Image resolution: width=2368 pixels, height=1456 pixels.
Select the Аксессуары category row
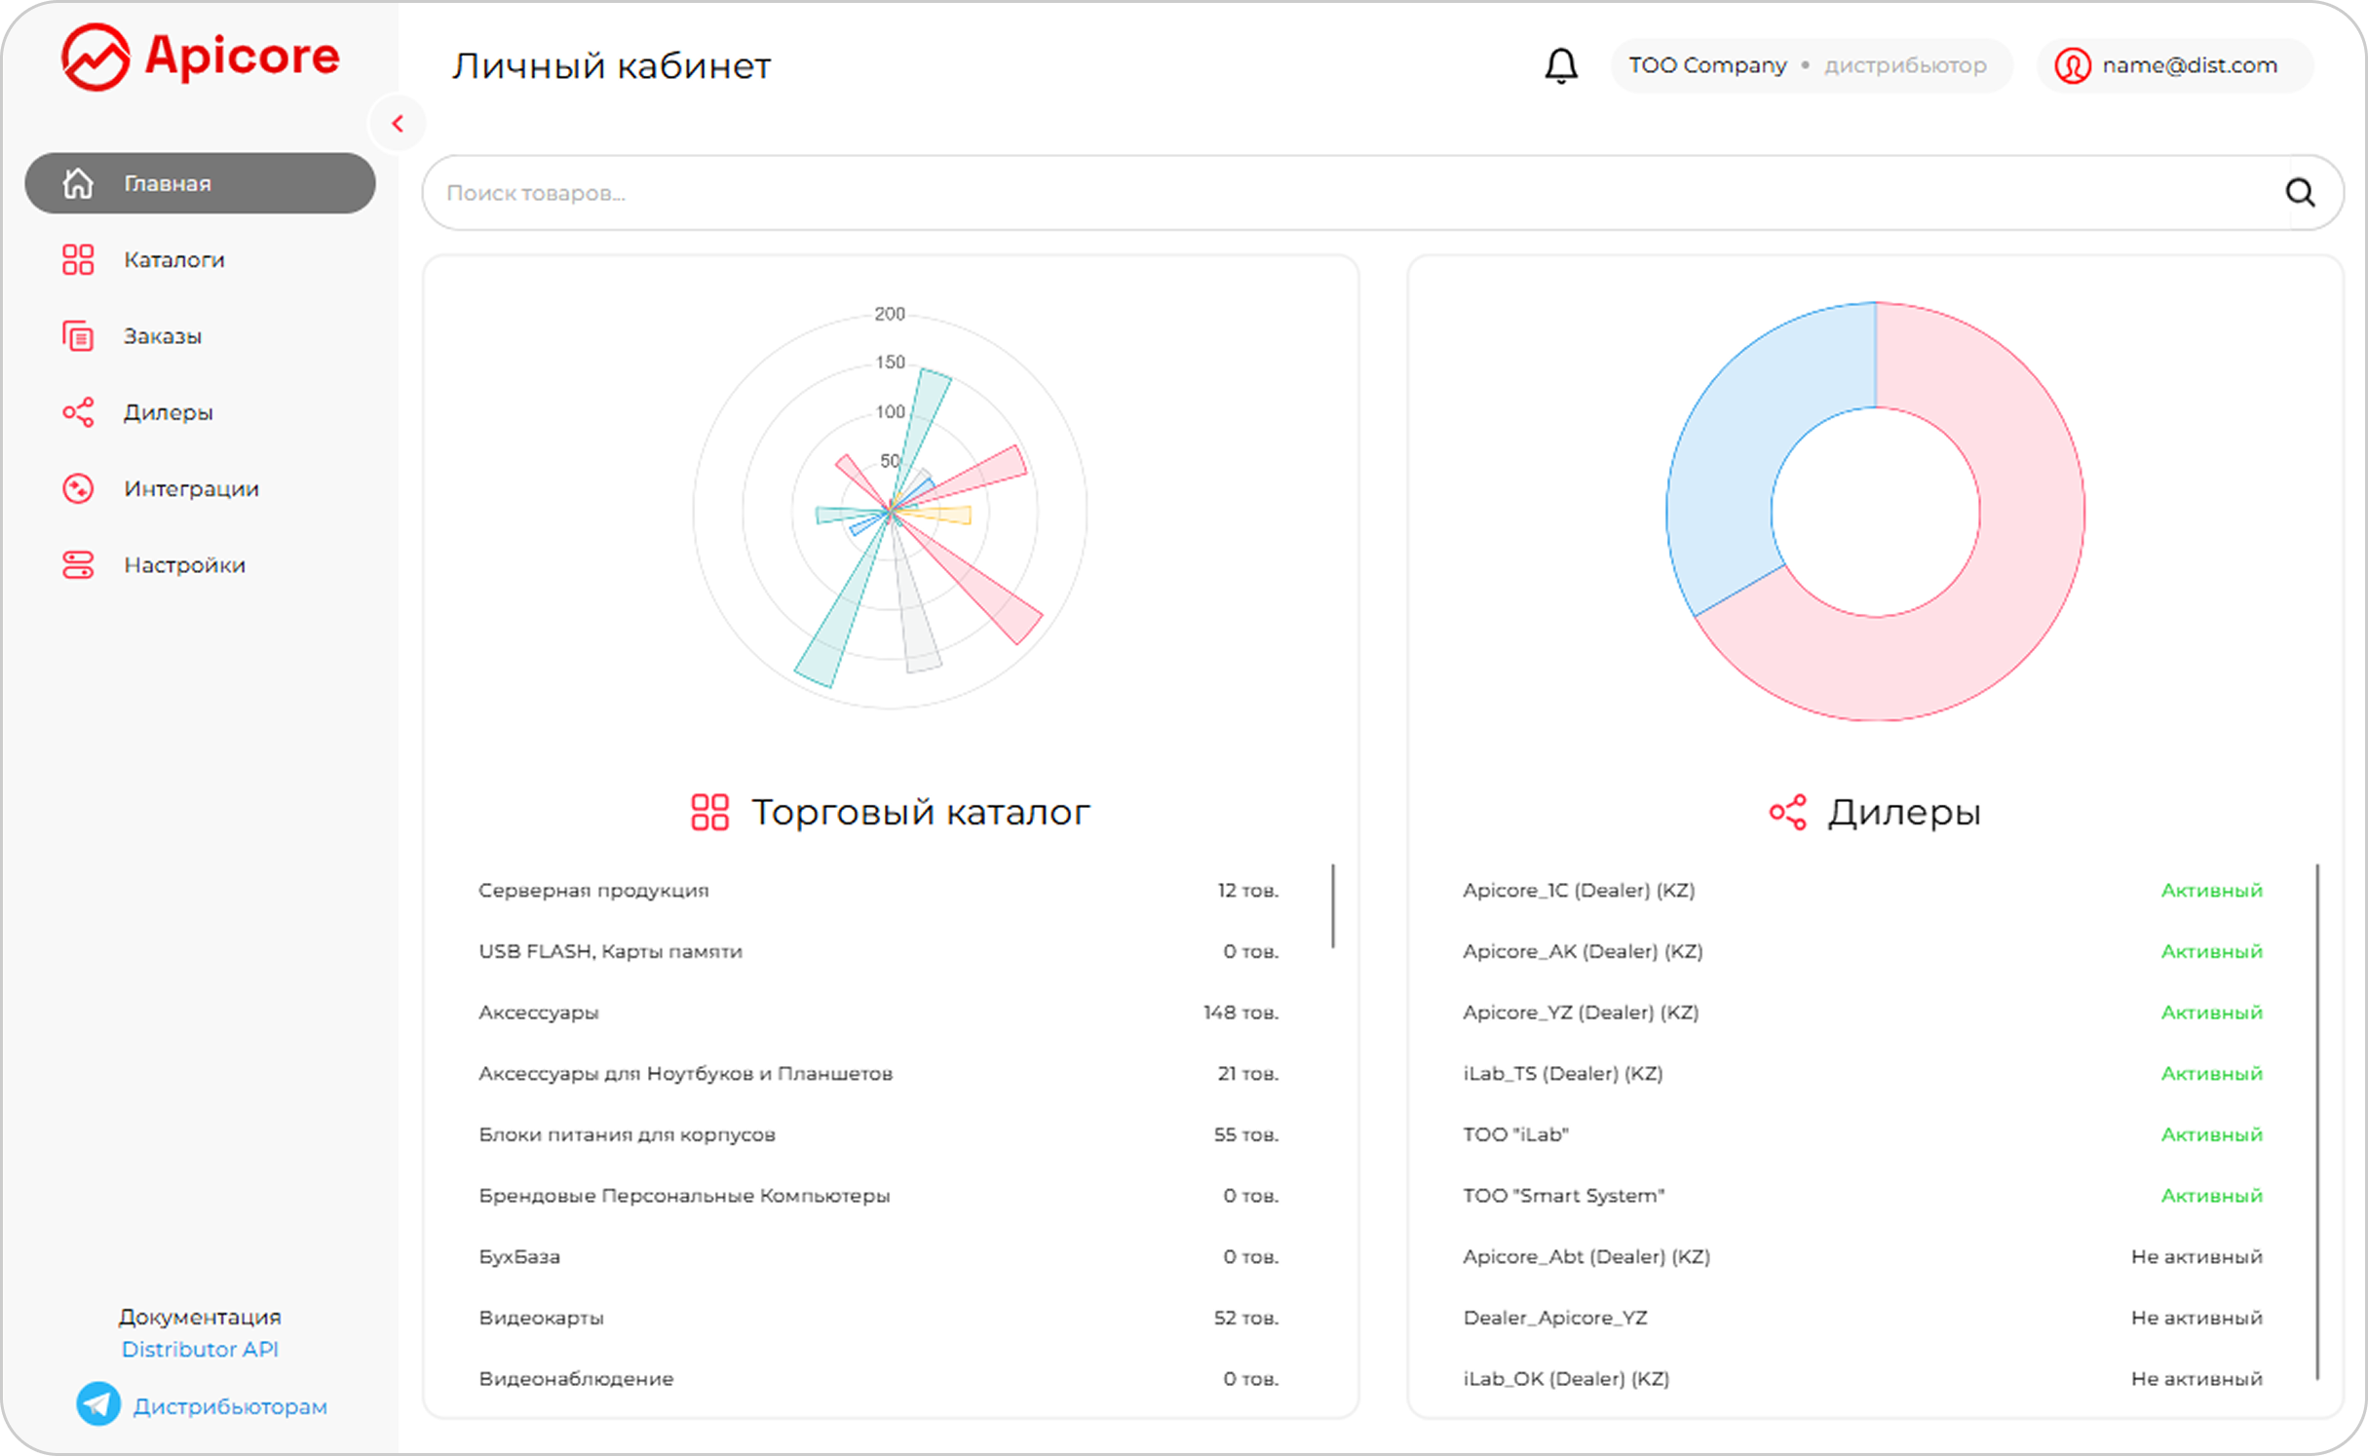coord(878,1013)
